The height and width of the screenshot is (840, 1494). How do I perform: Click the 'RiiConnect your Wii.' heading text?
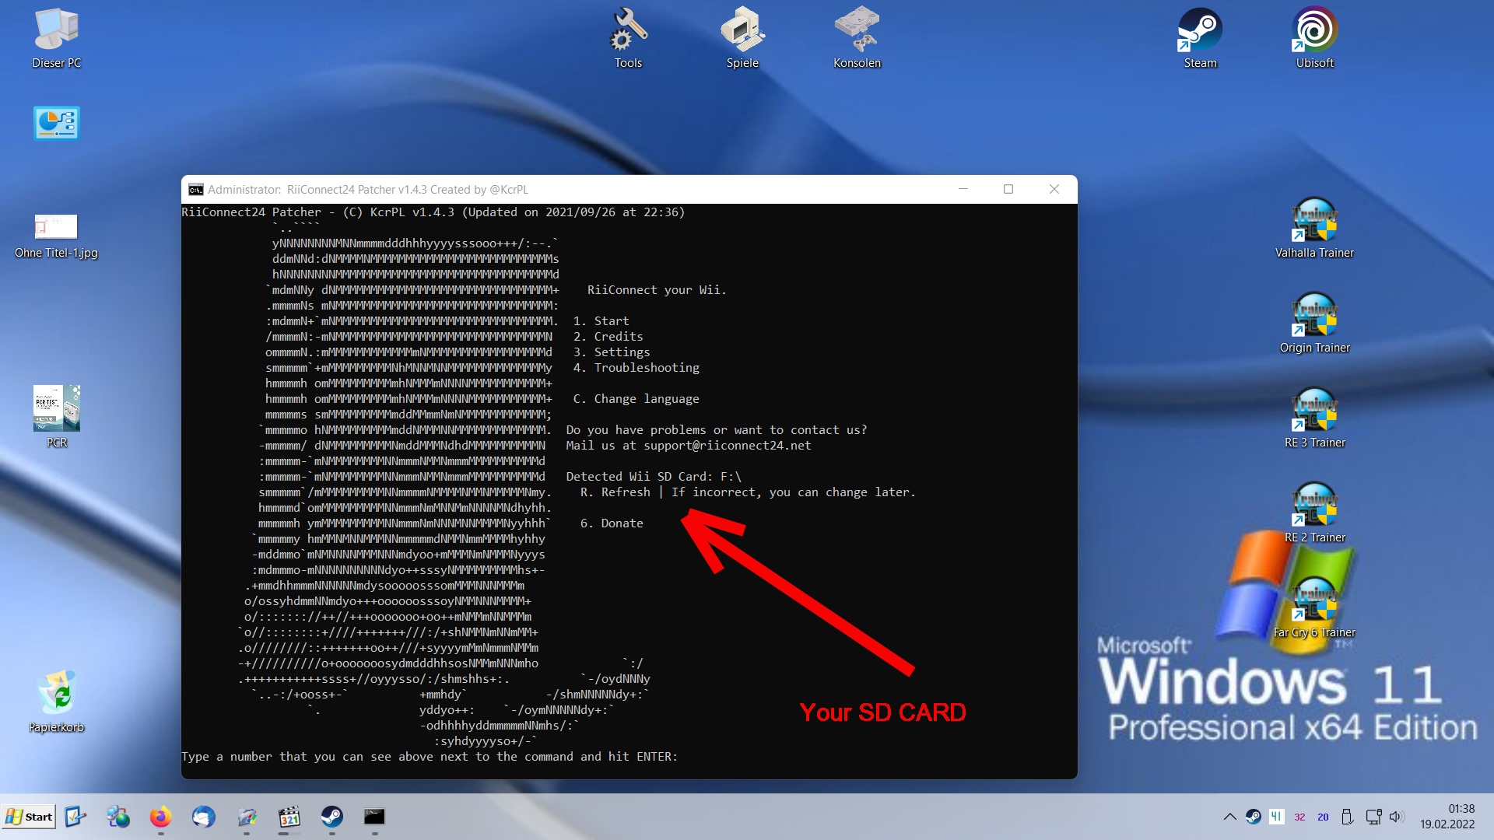click(x=657, y=290)
